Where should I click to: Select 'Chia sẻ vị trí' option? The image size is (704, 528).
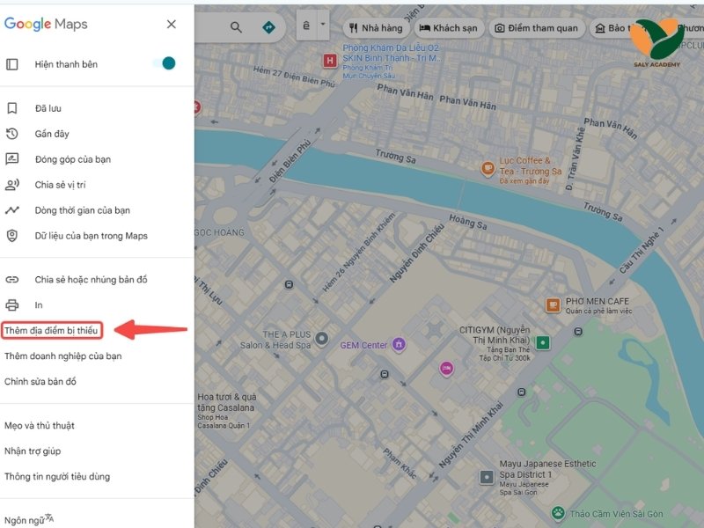click(x=60, y=185)
